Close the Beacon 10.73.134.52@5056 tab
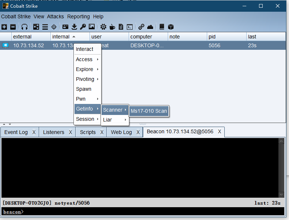Screen dimensions: 289x220 pos(220,131)
